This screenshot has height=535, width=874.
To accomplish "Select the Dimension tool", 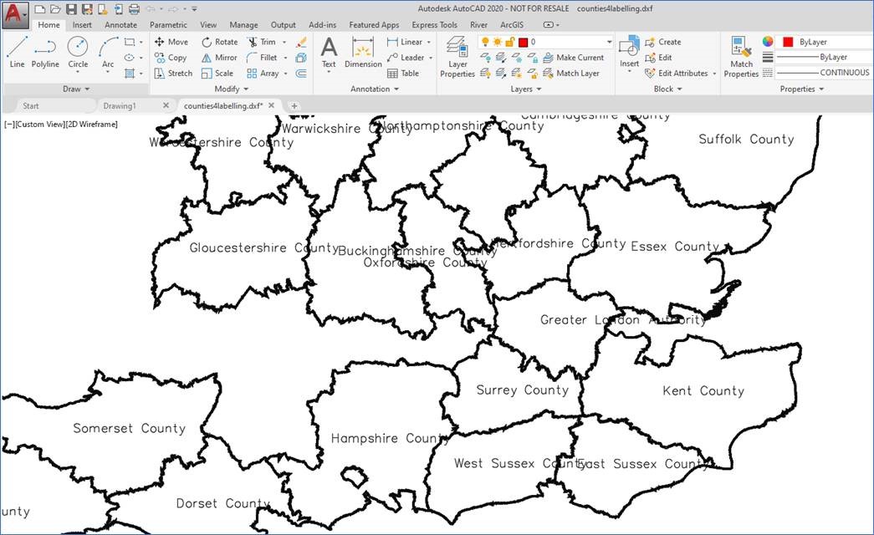I will 363,53.
